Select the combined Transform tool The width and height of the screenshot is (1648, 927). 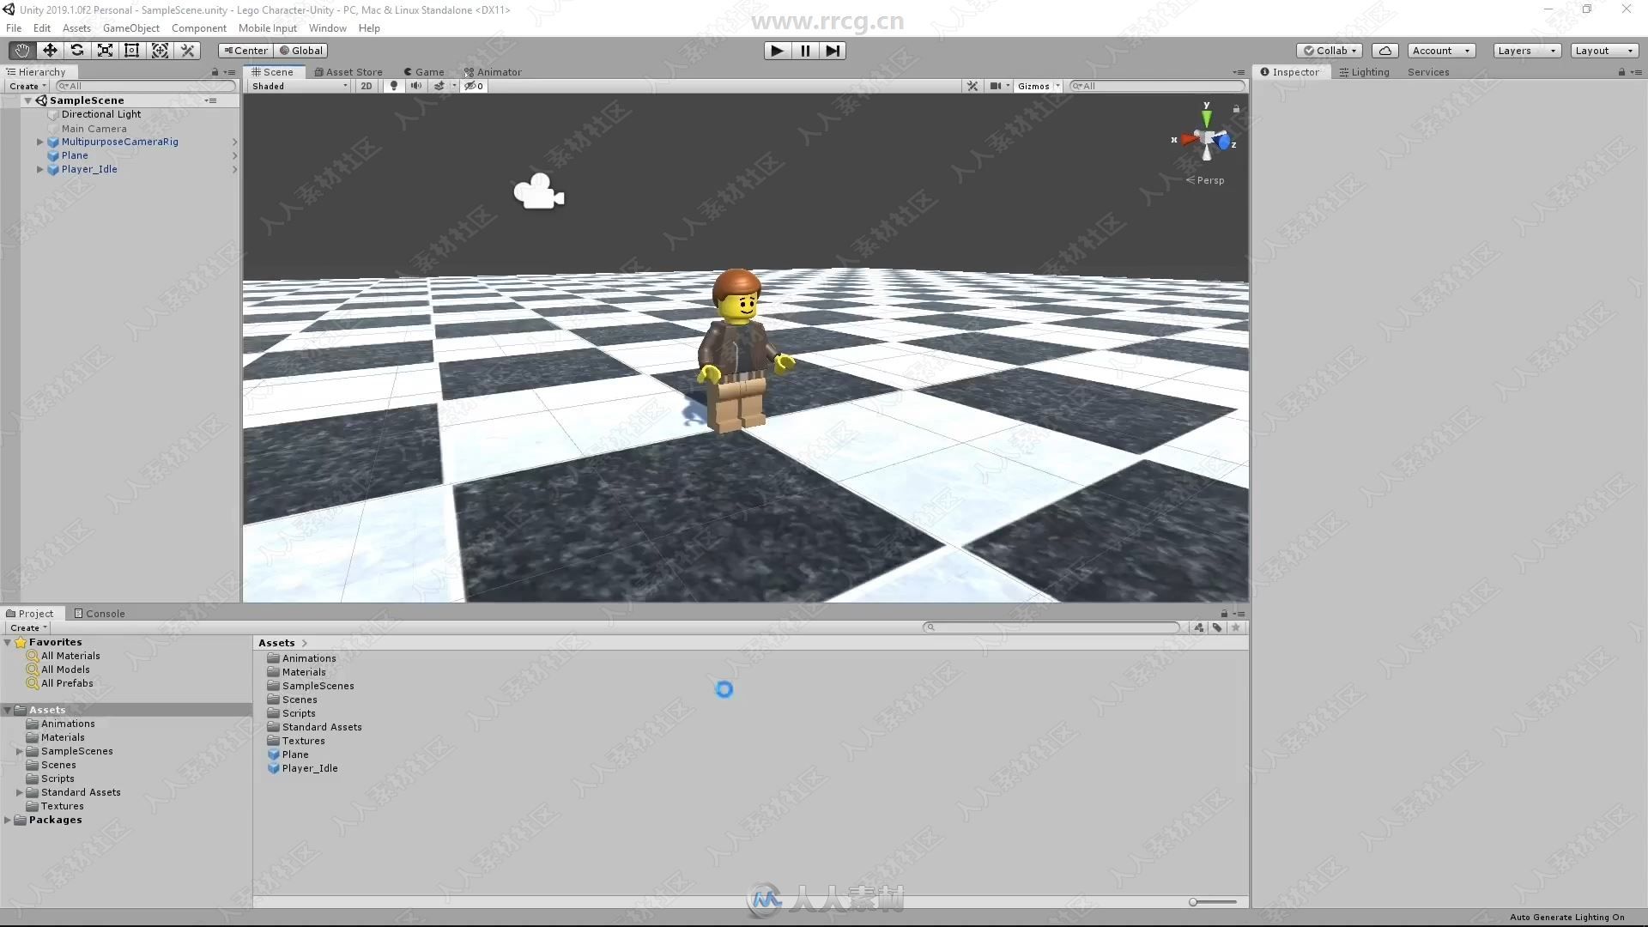(160, 51)
